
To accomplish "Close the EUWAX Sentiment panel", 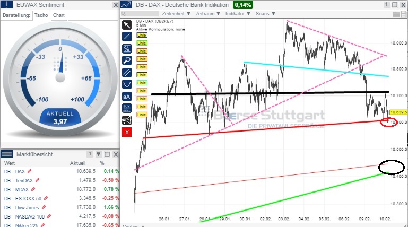I will (x=116, y=5).
